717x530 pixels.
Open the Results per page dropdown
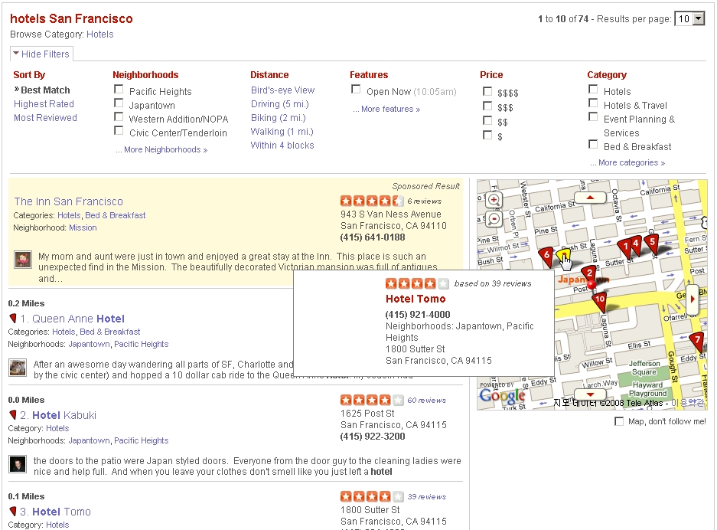click(x=689, y=19)
